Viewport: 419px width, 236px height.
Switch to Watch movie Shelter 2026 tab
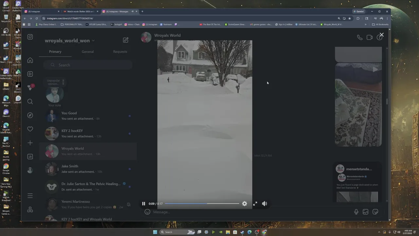point(81,11)
